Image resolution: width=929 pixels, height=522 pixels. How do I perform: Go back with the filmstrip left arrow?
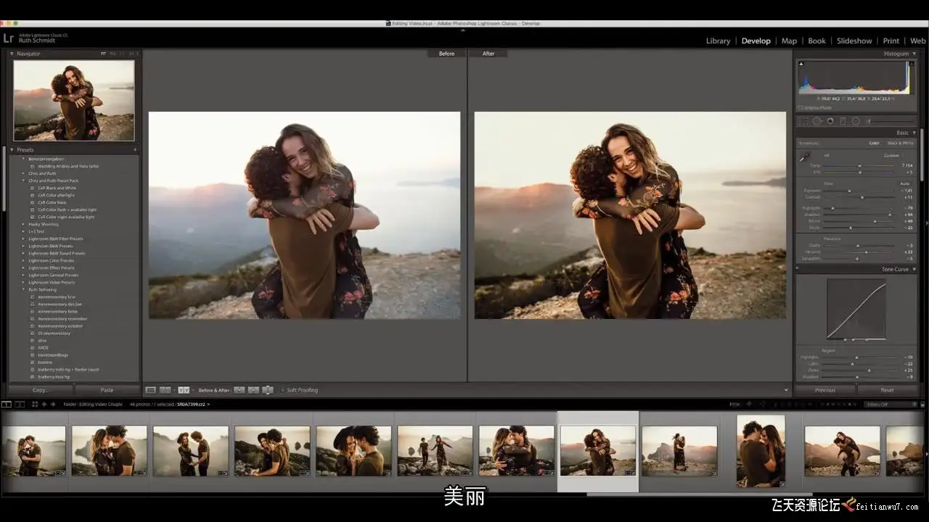[x=44, y=404]
